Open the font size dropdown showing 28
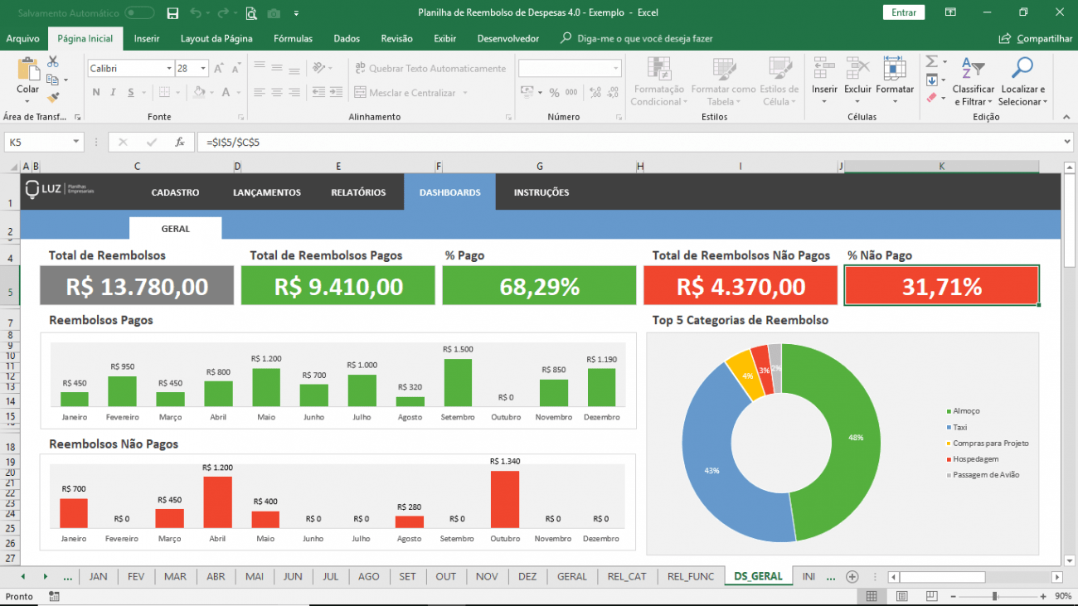The height and width of the screenshot is (606, 1078). [x=203, y=69]
